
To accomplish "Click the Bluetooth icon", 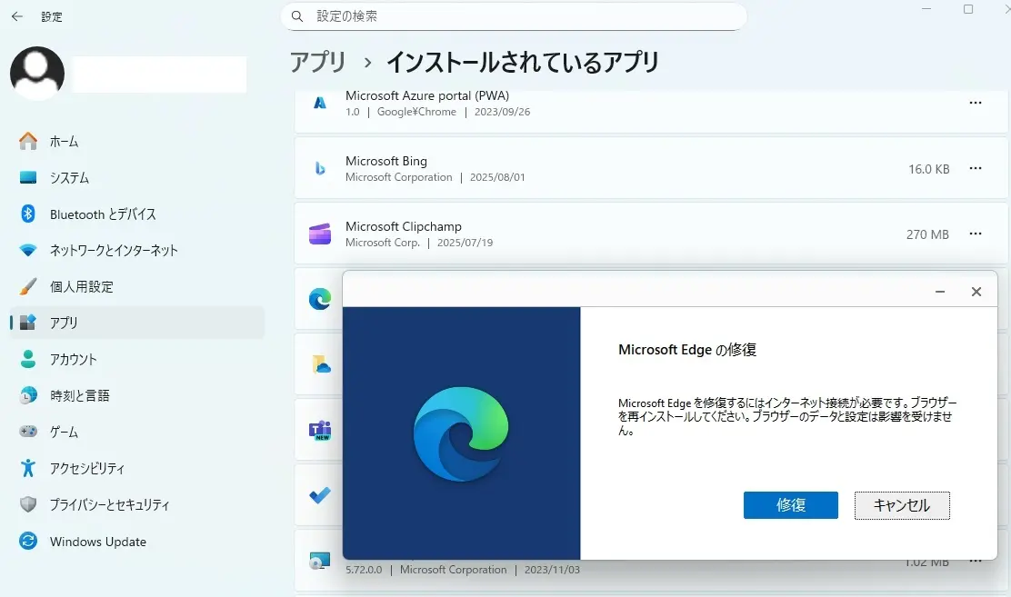I will click(28, 214).
